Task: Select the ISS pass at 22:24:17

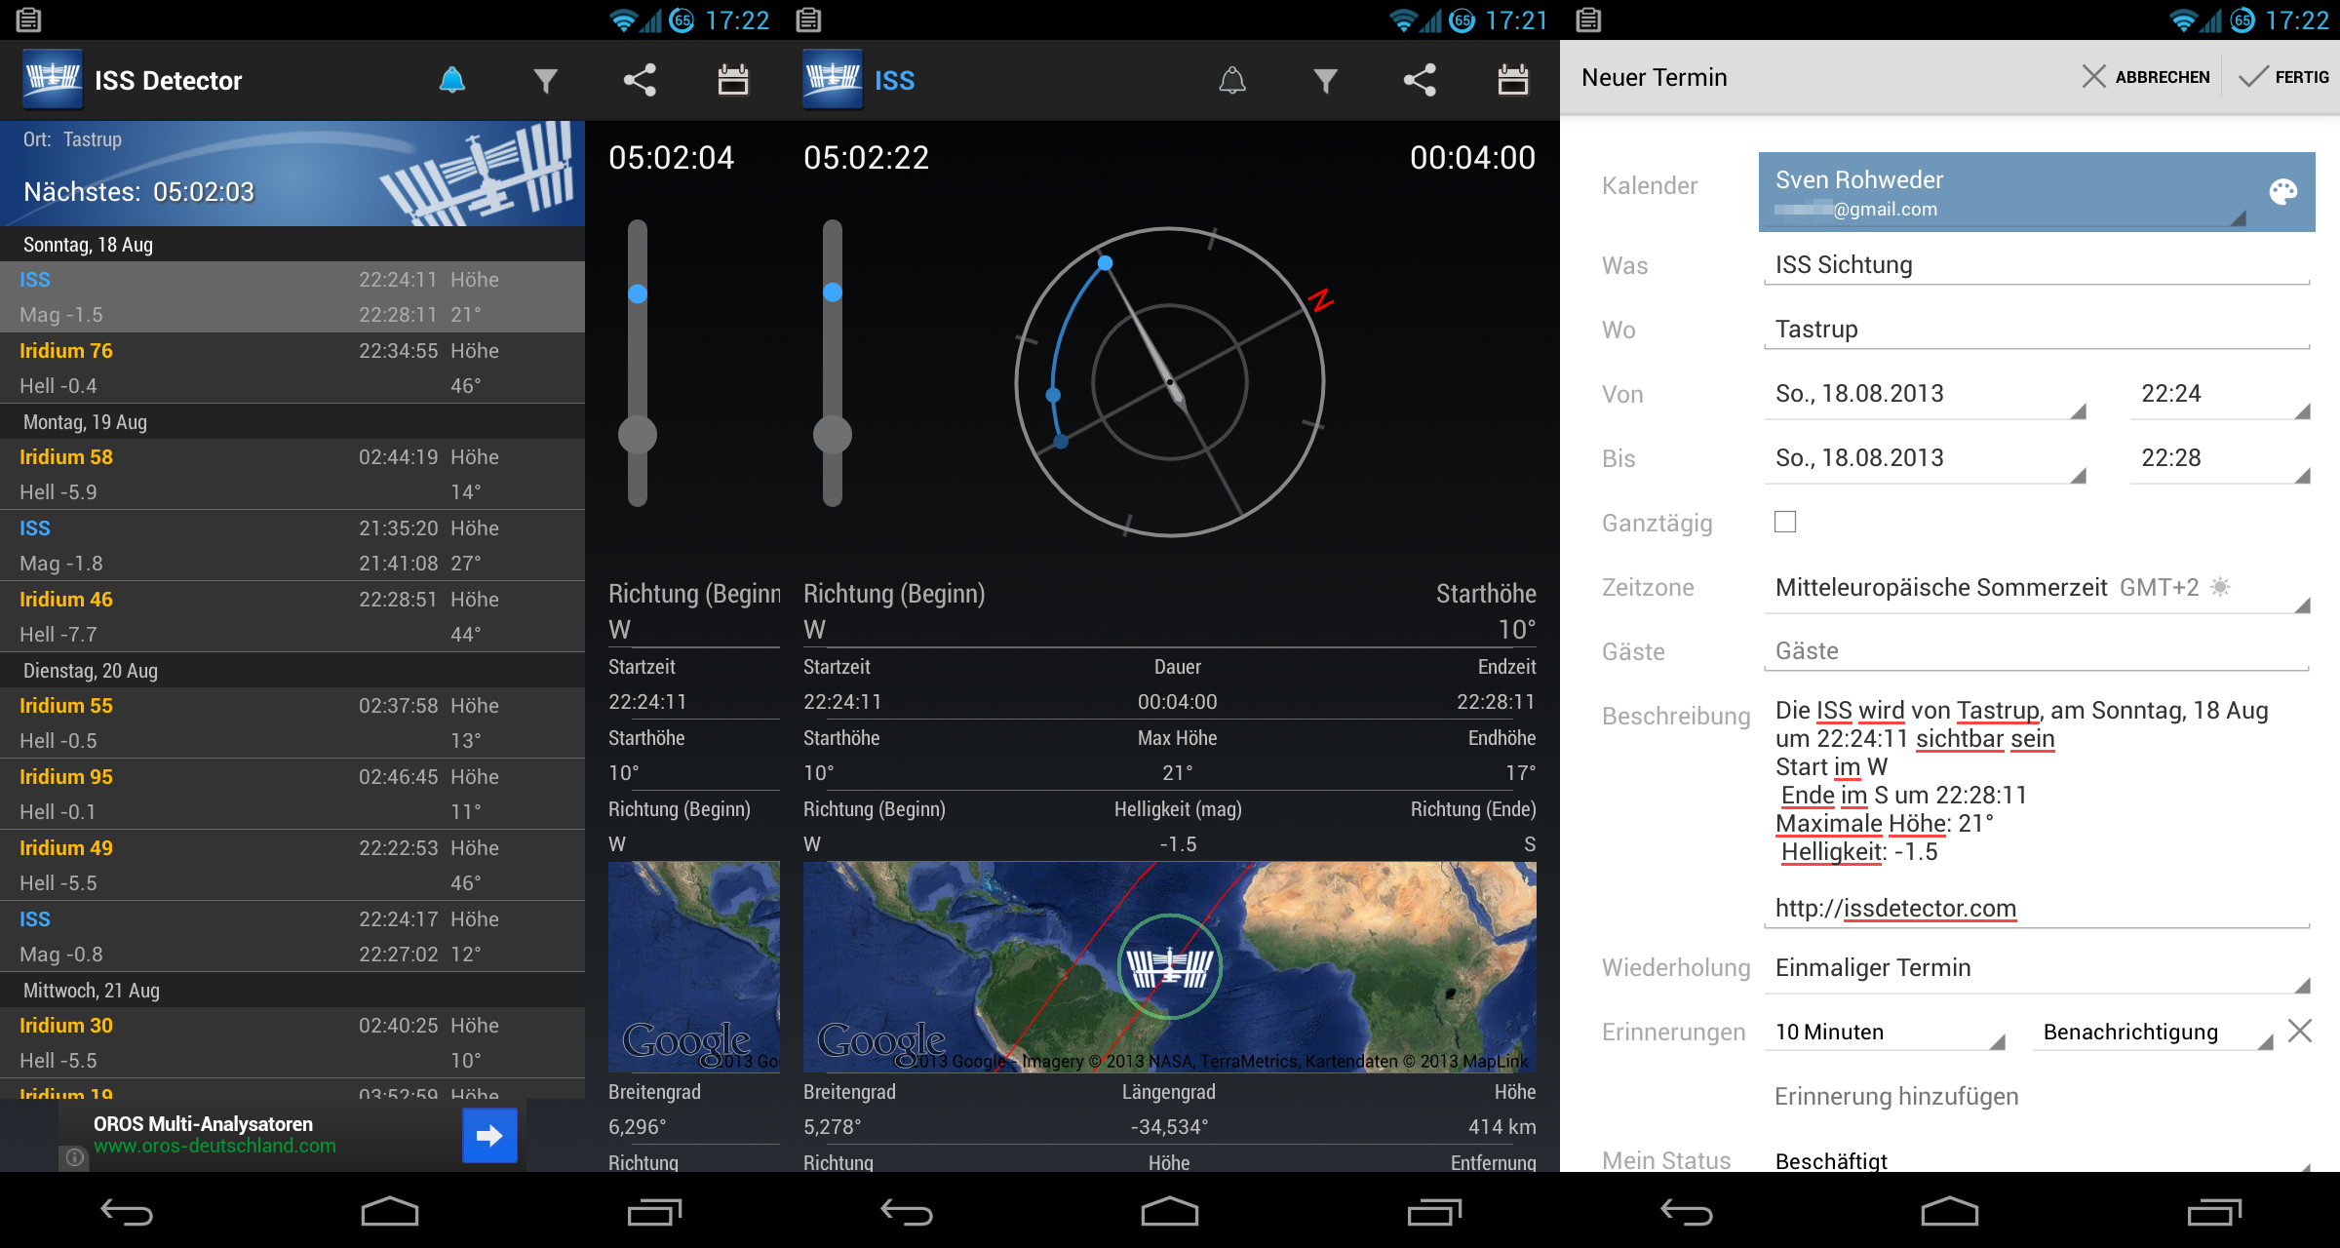Action: coord(292,937)
